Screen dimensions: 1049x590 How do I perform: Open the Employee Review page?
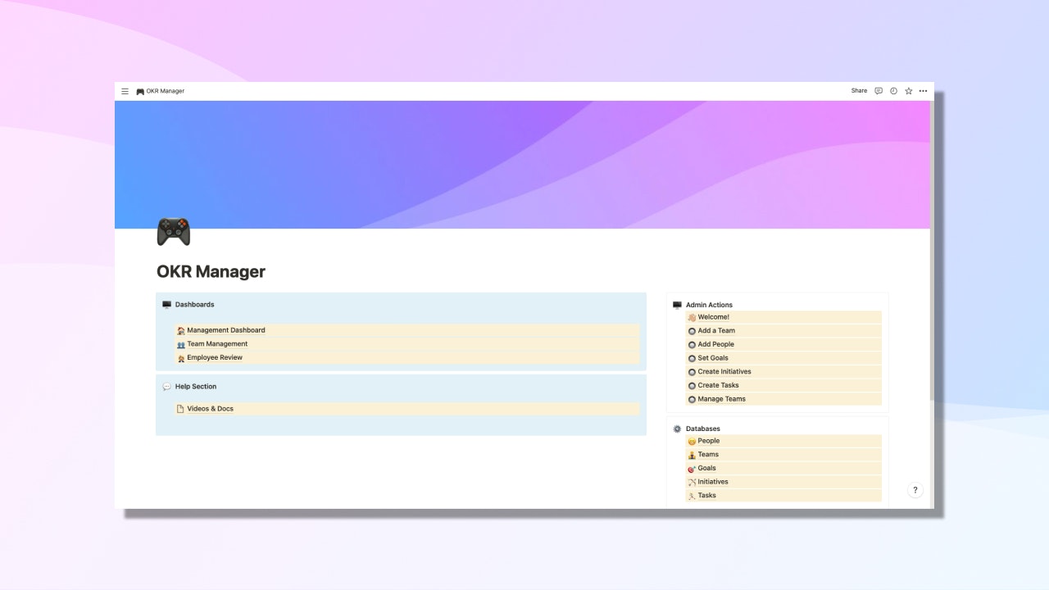point(407,357)
